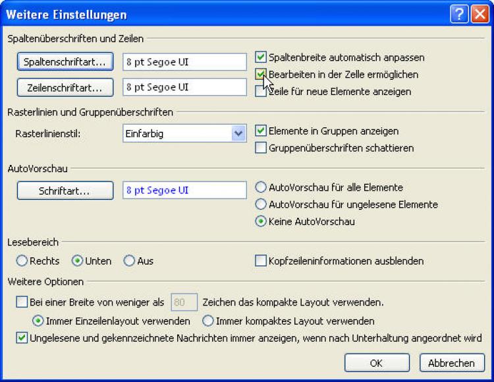The image size is (494, 382).
Task: Click the Zeilenschriftart button
Action: tap(65, 87)
